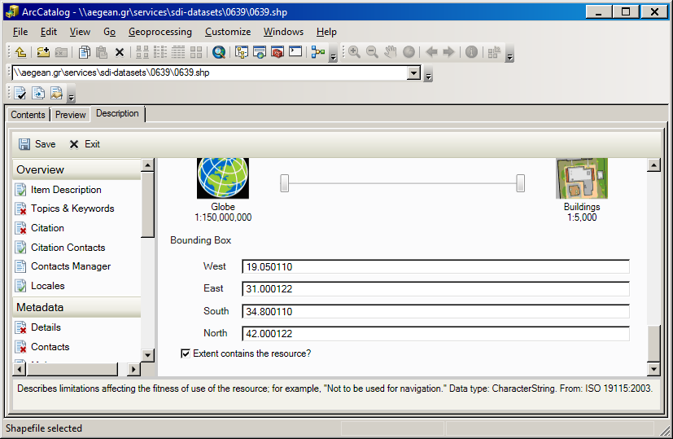Click the Metadata Properties icon

click(x=56, y=93)
